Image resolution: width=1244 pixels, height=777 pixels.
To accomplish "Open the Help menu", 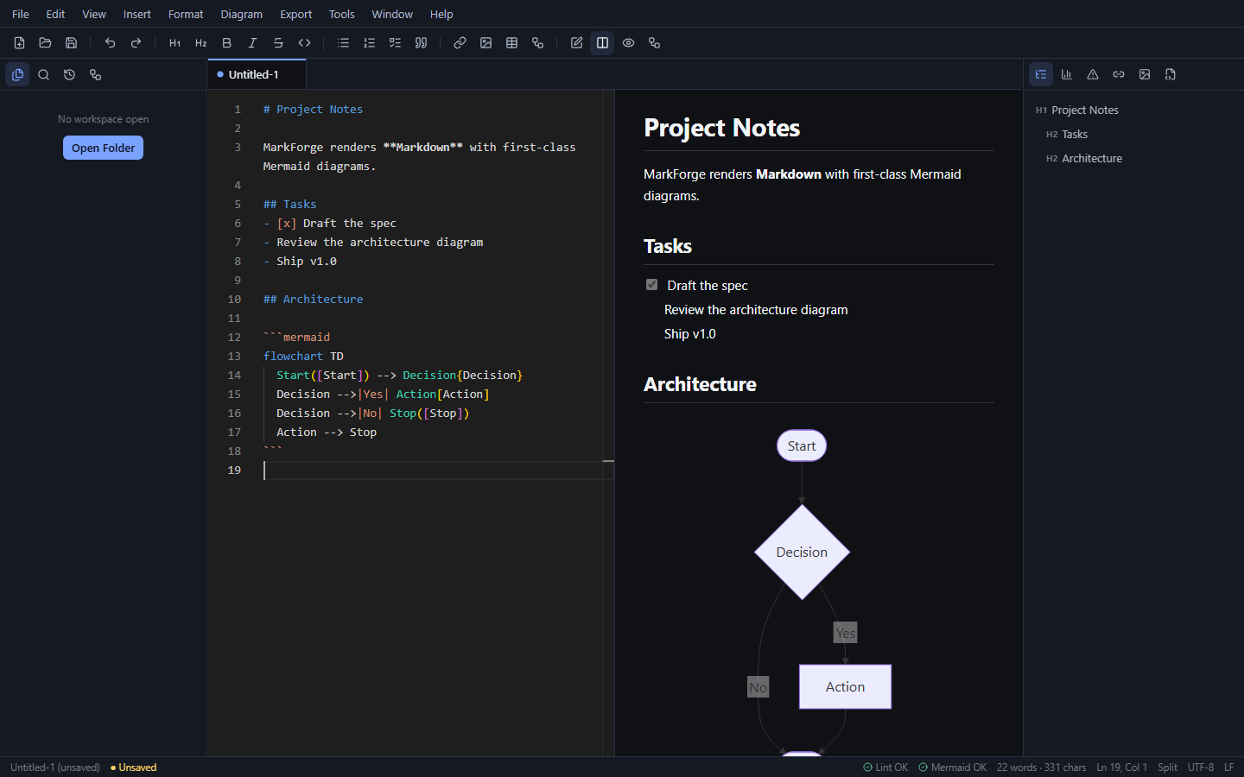I will [441, 15].
